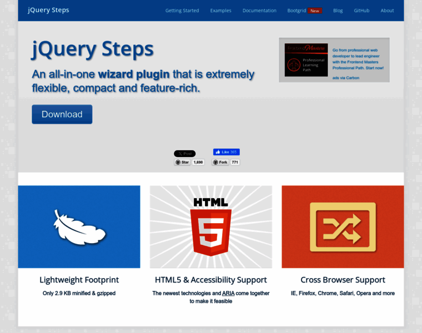Visit the GitHub nav link
Screen dimensions: 422x333
[x=361, y=11]
